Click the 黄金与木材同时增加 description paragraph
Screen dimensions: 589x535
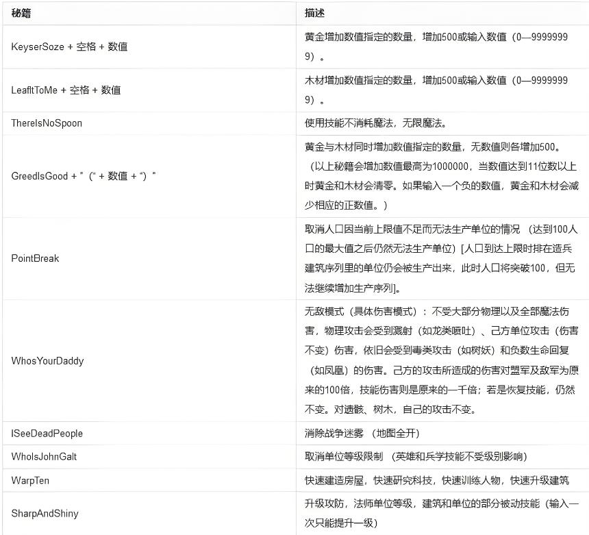pos(441,176)
